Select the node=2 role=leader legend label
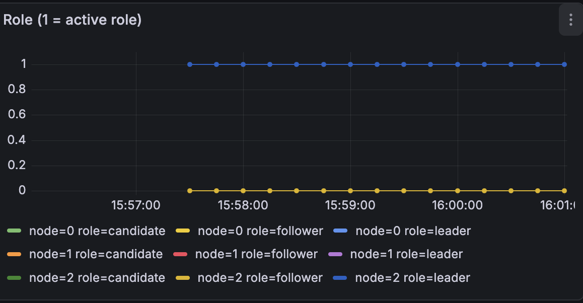 413,277
